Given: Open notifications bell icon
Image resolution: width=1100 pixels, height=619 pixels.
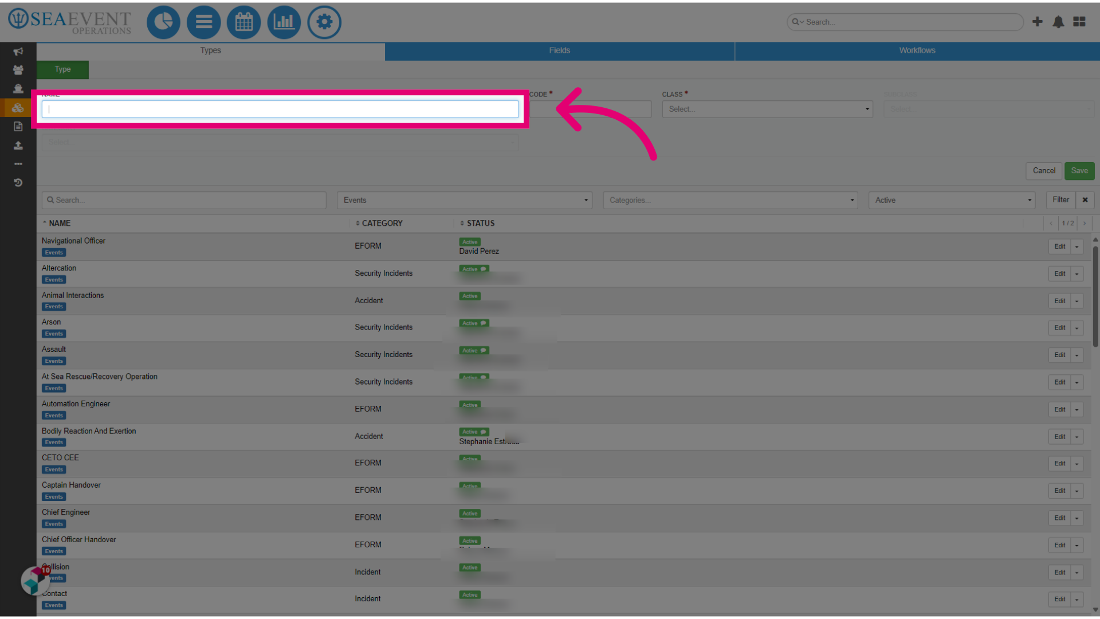Looking at the screenshot, I should [x=1058, y=22].
